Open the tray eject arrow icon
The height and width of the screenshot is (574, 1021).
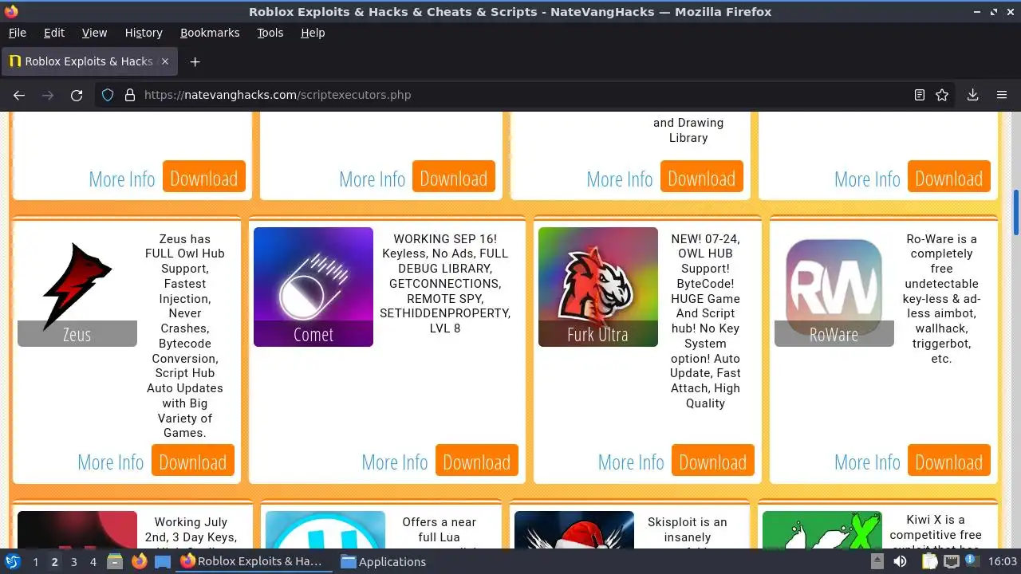[x=877, y=561]
